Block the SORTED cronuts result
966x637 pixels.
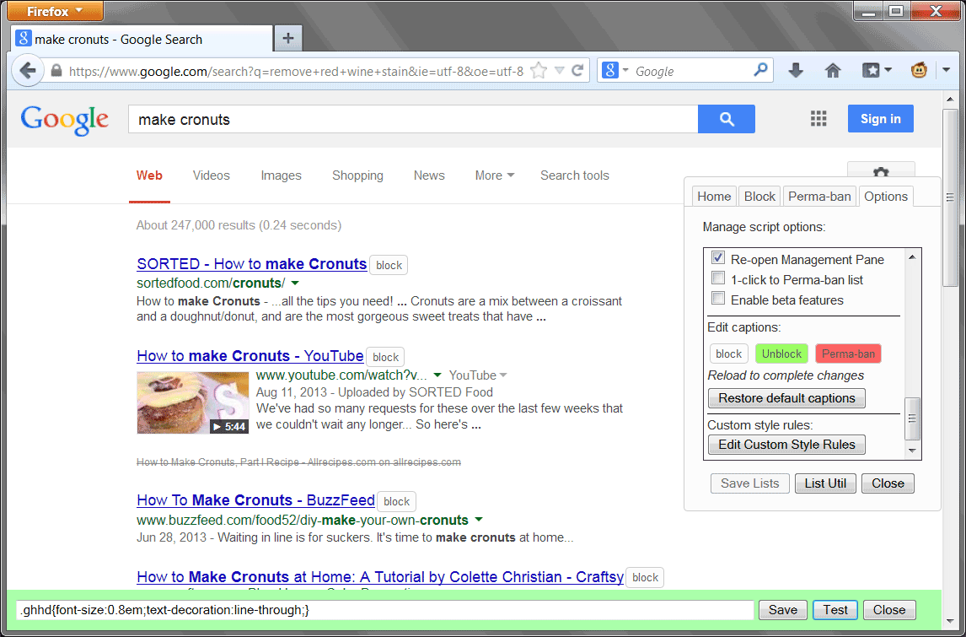389,265
